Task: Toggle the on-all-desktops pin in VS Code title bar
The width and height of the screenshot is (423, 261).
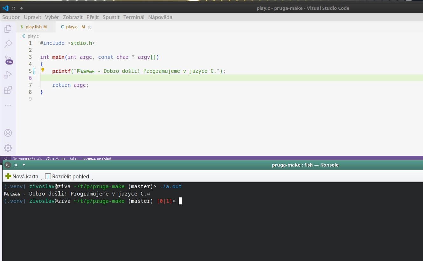Action: pos(14,8)
